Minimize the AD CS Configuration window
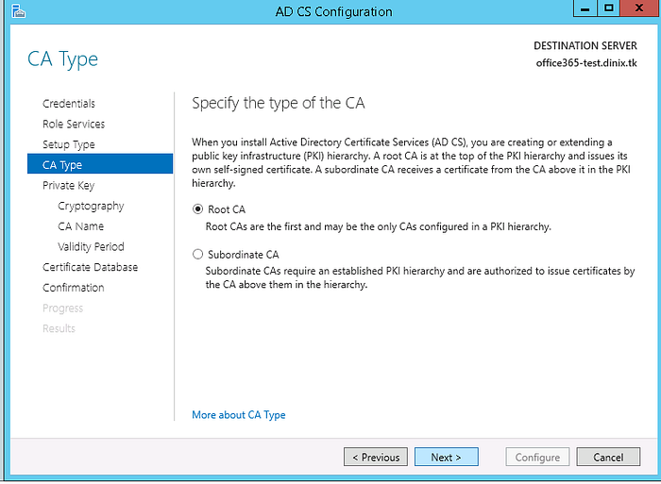This screenshot has width=661, height=484. 585,8
